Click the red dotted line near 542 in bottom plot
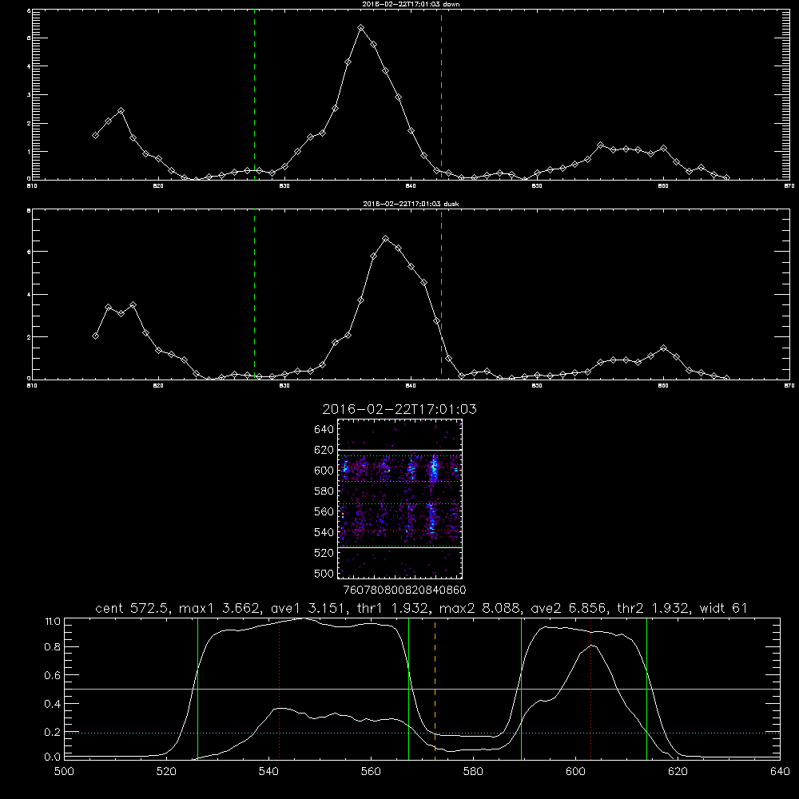The width and height of the screenshot is (799, 799). pos(279,689)
